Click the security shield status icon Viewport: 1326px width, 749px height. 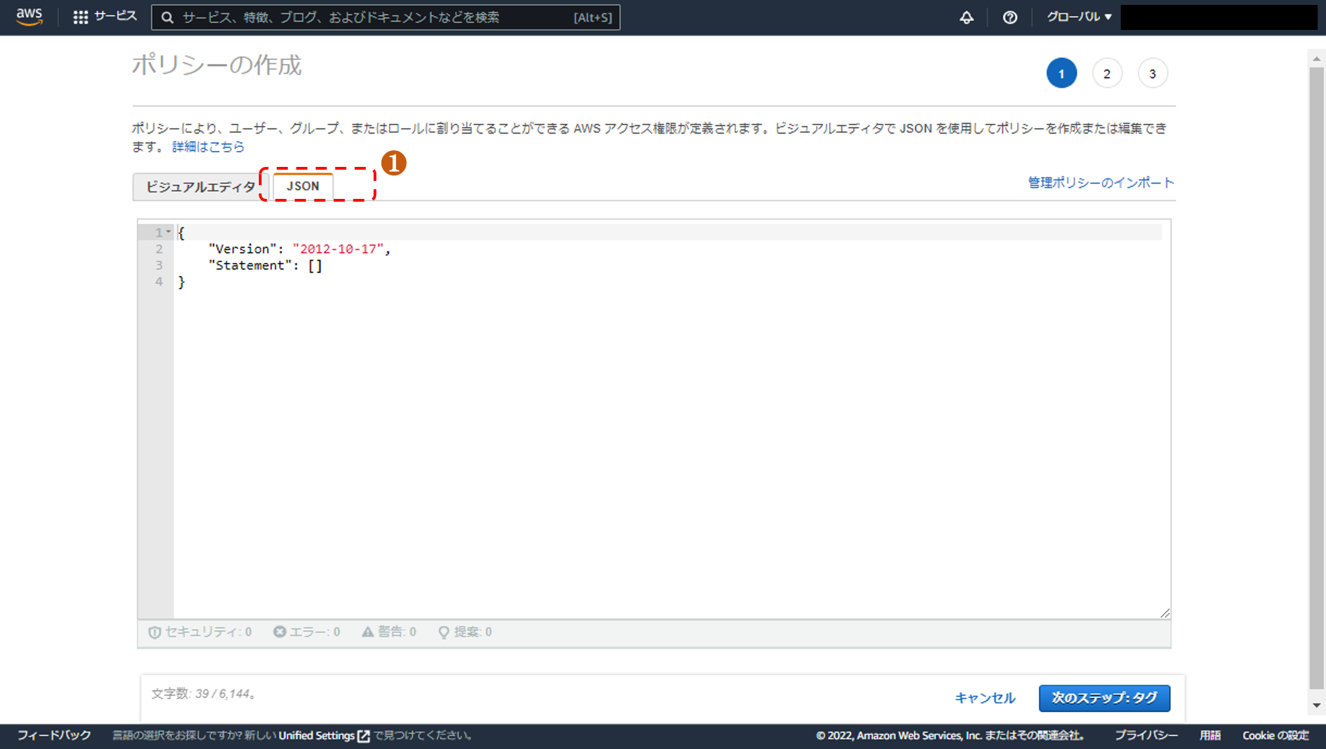[154, 632]
